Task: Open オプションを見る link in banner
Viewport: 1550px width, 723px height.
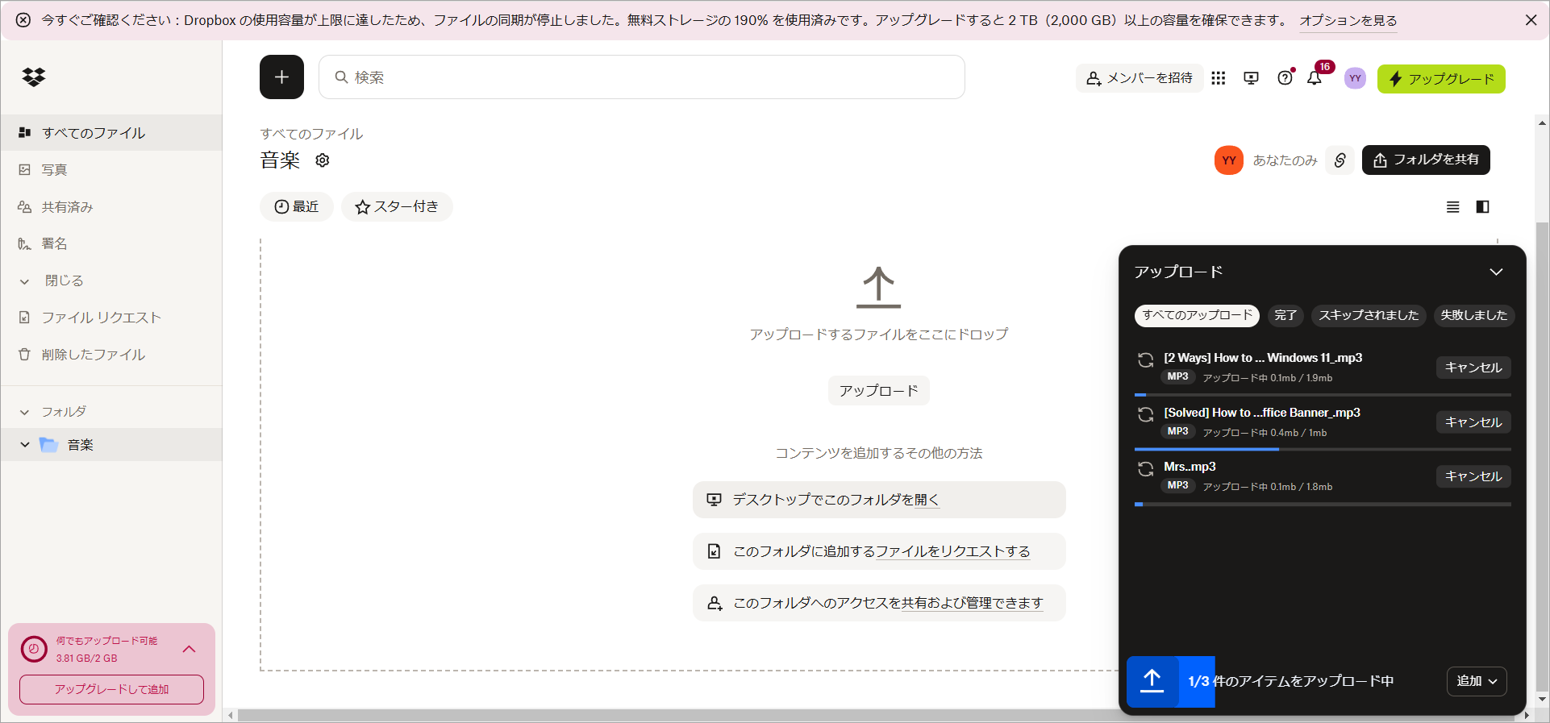Action: [1348, 20]
